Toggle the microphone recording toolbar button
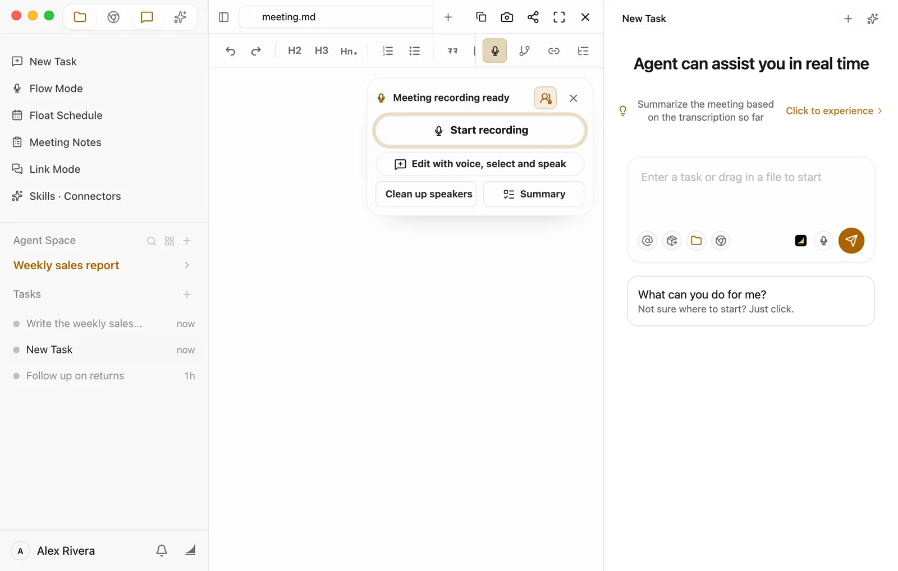 coord(495,50)
